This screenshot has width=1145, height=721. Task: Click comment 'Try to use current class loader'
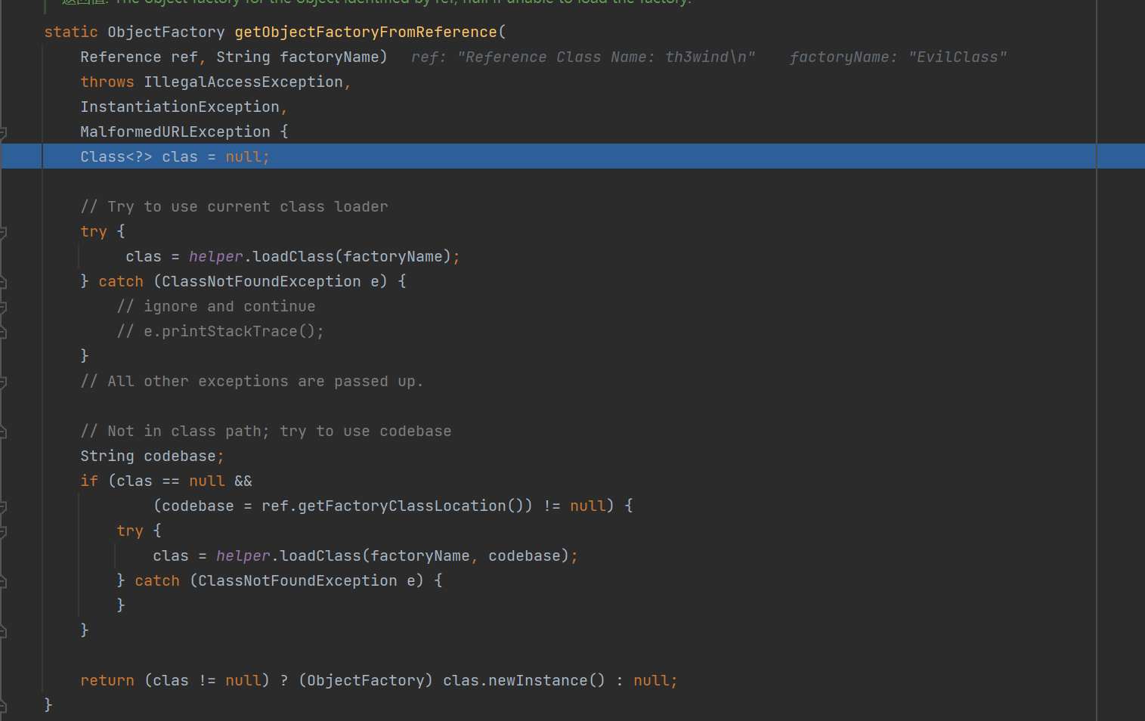pos(234,206)
